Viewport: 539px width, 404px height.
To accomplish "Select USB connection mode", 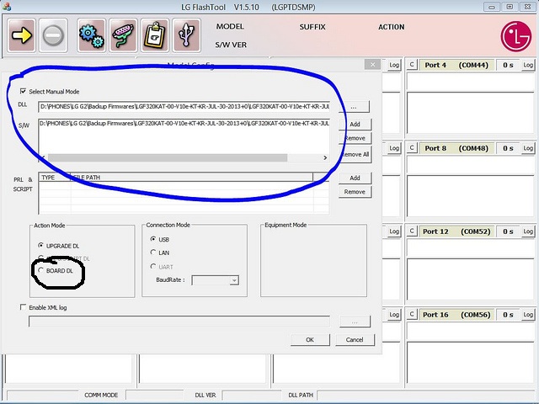I will 153,239.
